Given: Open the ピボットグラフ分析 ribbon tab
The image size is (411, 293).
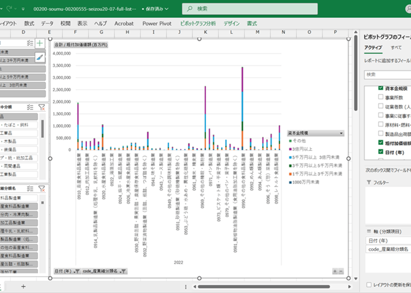Looking at the screenshot, I should click(x=198, y=24).
